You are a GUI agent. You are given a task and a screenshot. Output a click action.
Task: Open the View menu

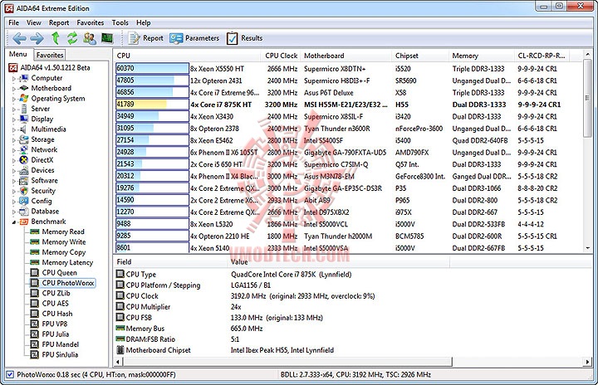(33, 22)
